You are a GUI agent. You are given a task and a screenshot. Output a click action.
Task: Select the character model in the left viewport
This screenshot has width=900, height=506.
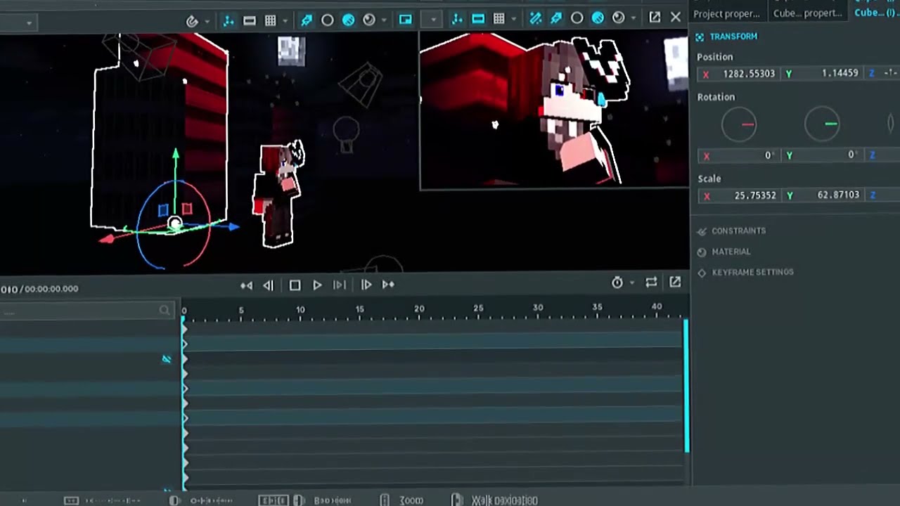[x=279, y=195]
